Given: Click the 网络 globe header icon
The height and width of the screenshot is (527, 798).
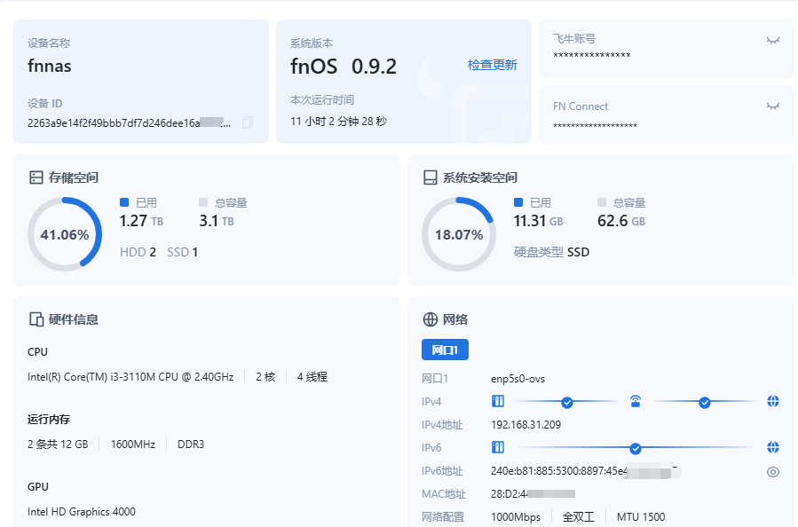Looking at the screenshot, I should click(x=431, y=319).
